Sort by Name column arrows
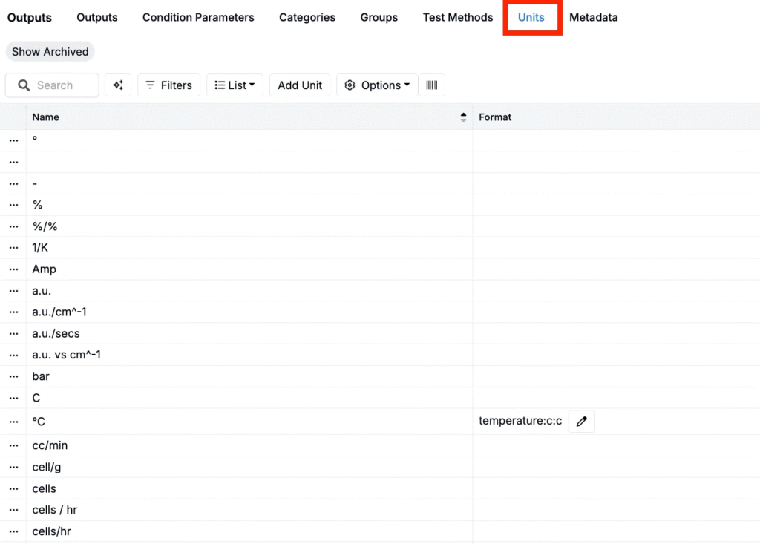This screenshot has width=760, height=544. coord(463,117)
